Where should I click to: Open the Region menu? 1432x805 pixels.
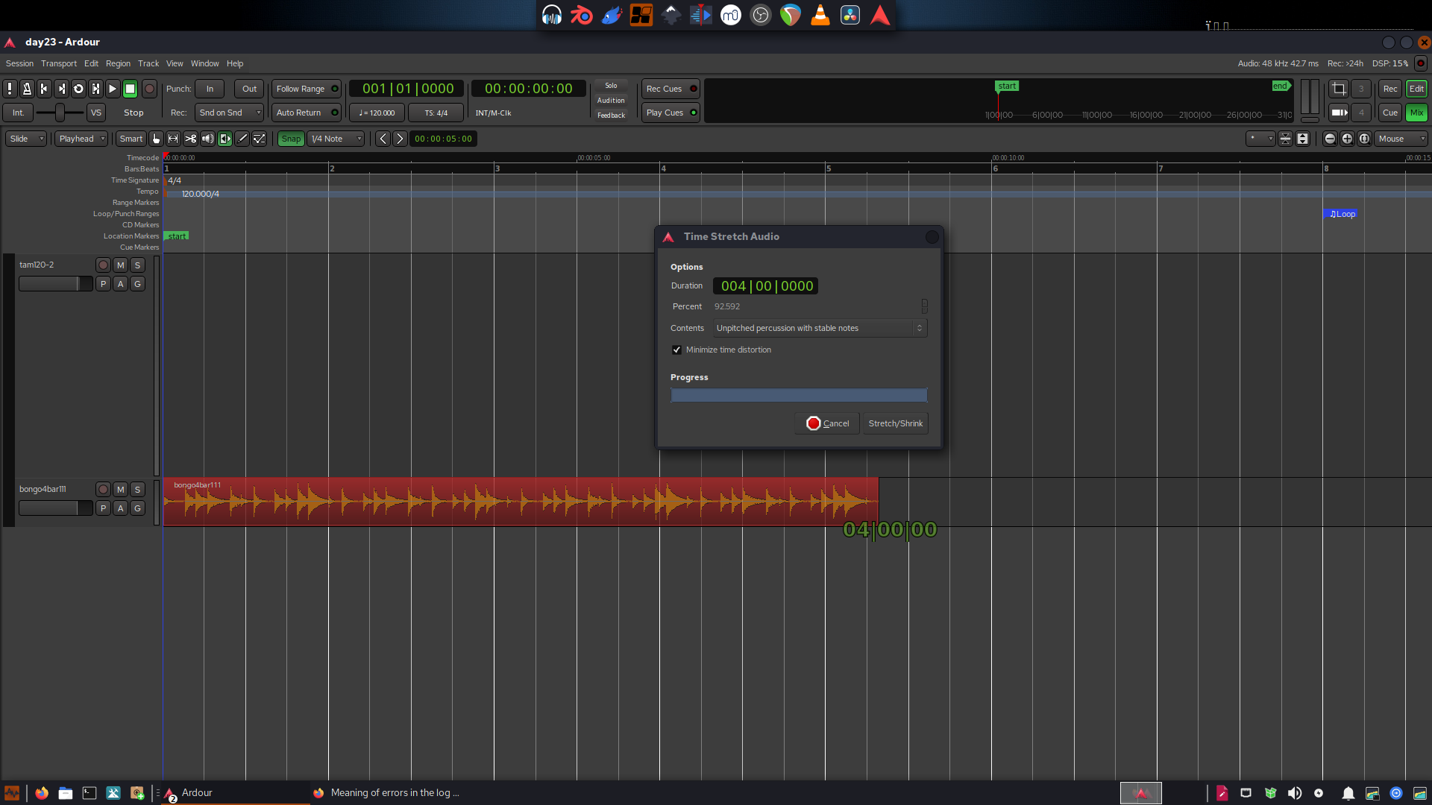click(x=118, y=63)
